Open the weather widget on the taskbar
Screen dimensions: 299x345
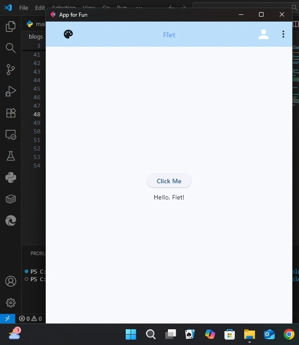[x=15, y=334]
